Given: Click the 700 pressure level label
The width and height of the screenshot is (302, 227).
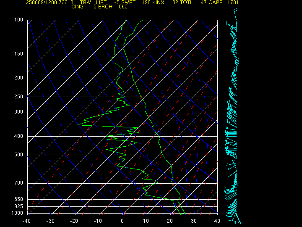Looking at the screenshot, I should pos(19,183).
